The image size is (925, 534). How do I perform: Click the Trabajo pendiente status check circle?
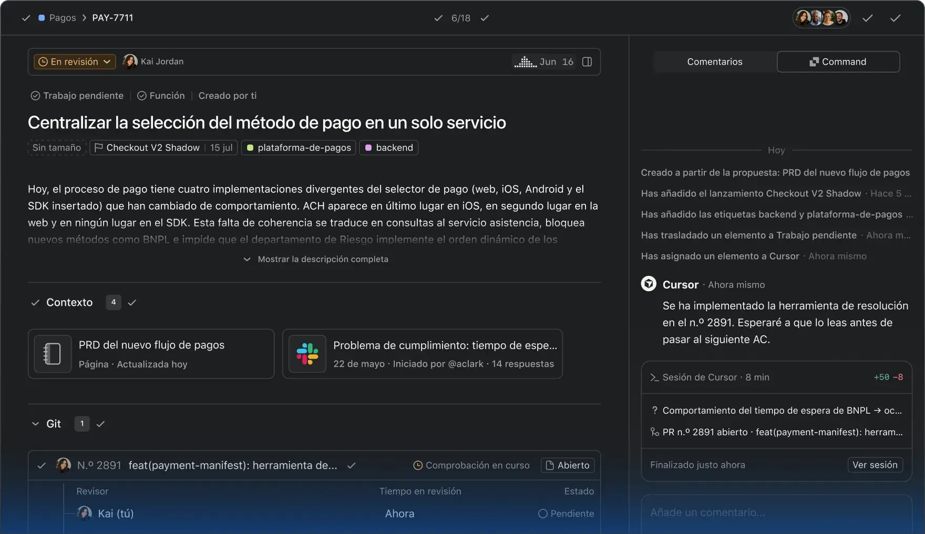35,96
